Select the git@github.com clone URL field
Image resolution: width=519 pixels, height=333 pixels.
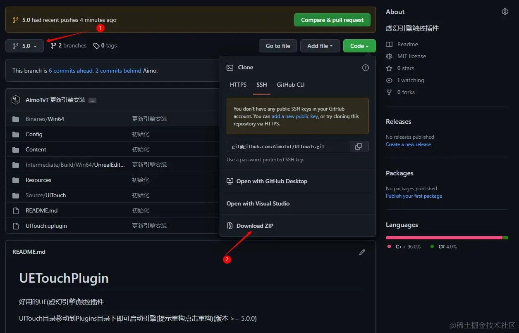288,146
